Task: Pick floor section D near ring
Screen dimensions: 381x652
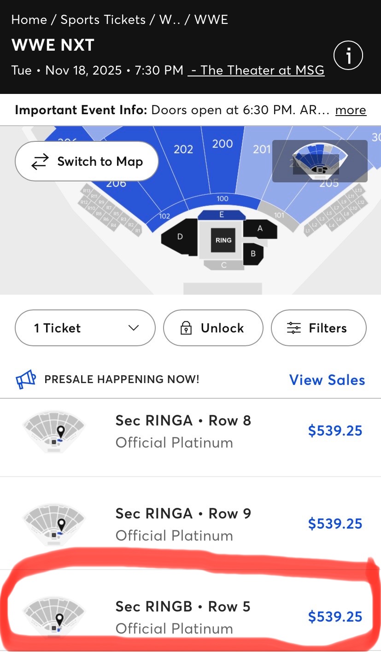Action: pyautogui.click(x=180, y=237)
